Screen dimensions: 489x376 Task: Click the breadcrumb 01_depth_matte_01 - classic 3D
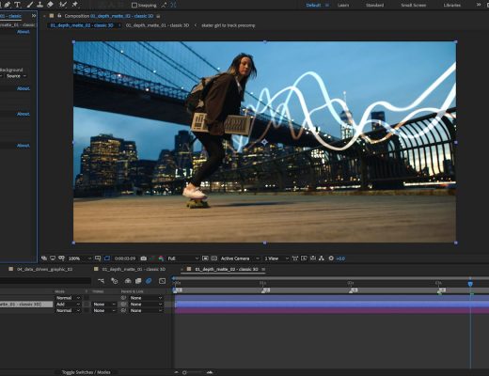(x=157, y=25)
